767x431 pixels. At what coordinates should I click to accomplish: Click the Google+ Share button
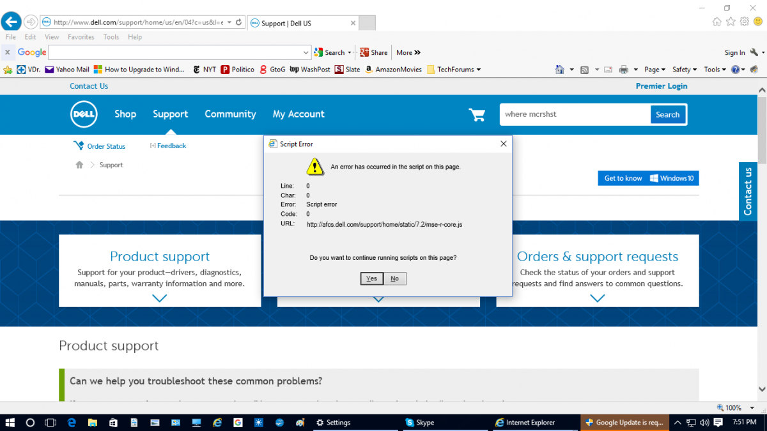pyautogui.click(x=374, y=52)
